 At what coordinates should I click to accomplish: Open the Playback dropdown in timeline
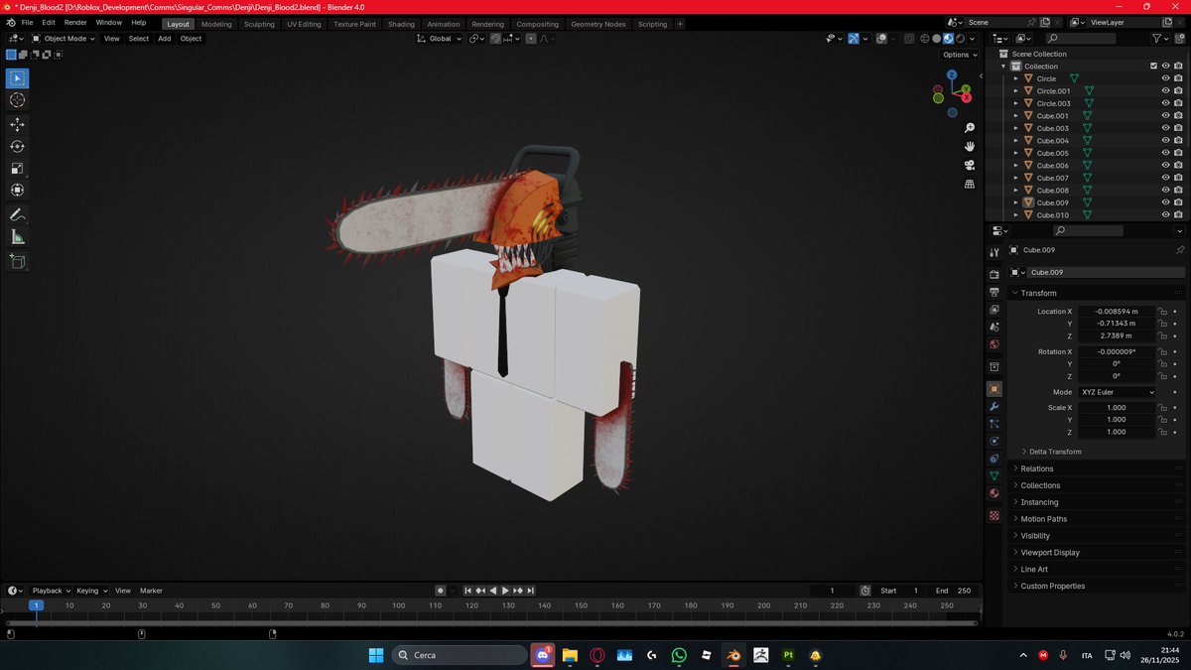coord(51,591)
